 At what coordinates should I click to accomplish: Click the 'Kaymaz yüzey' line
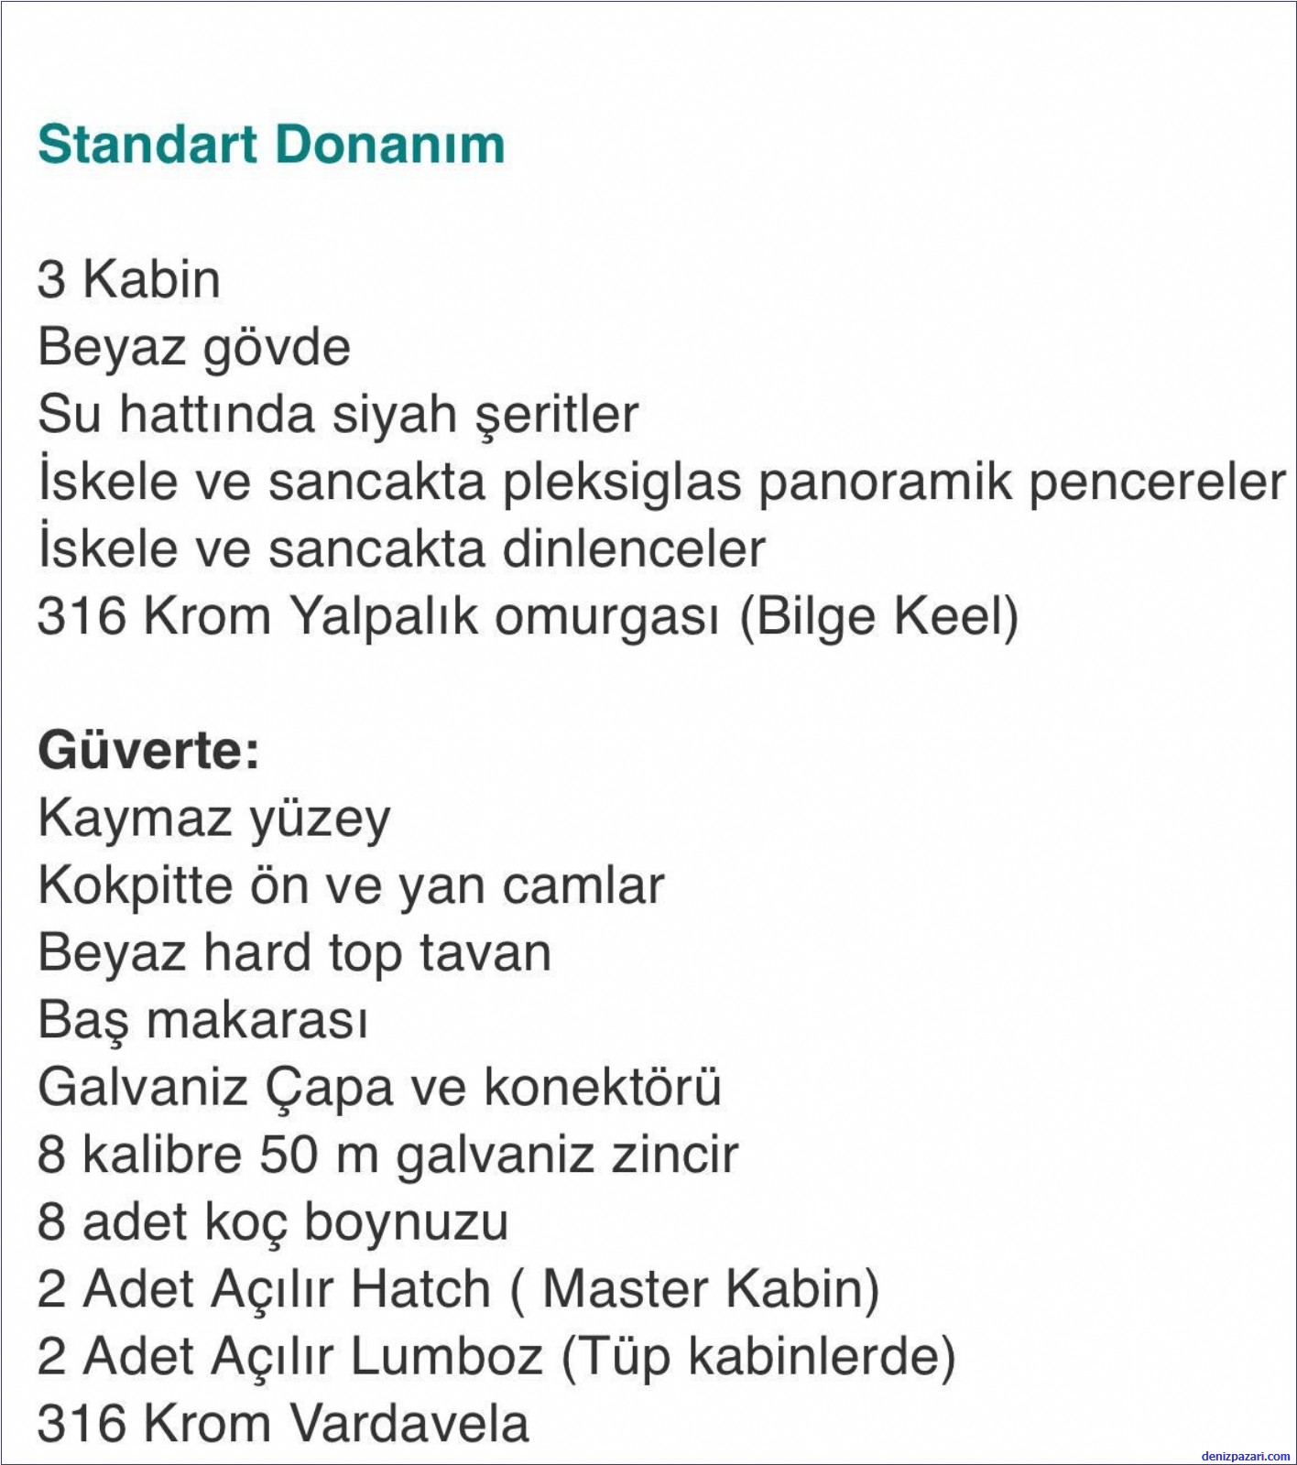coord(214,819)
